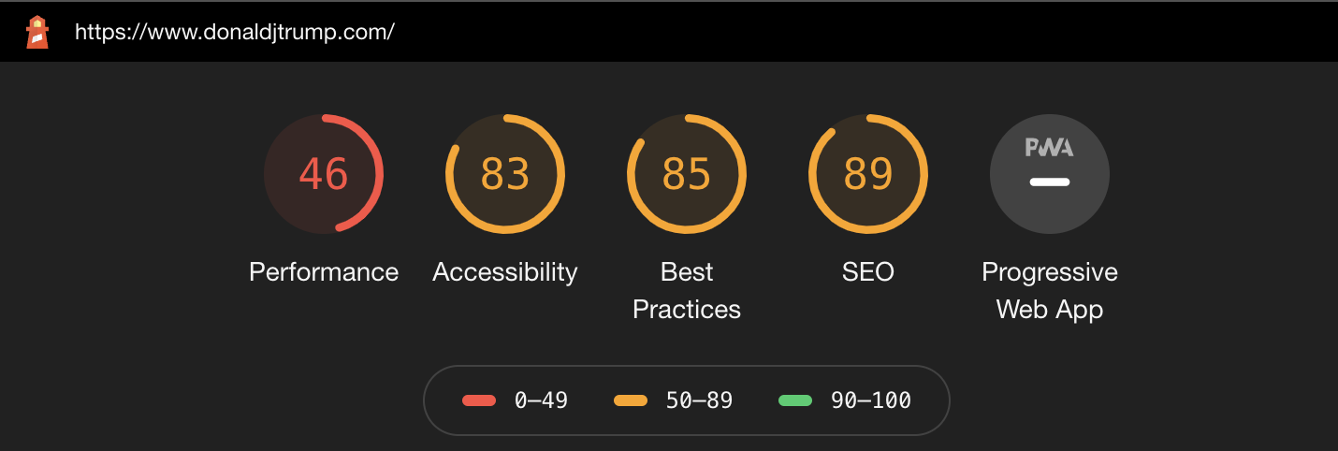This screenshot has height=451, width=1338.
Task: Click the white dash in PWA badge
Action: (1050, 182)
